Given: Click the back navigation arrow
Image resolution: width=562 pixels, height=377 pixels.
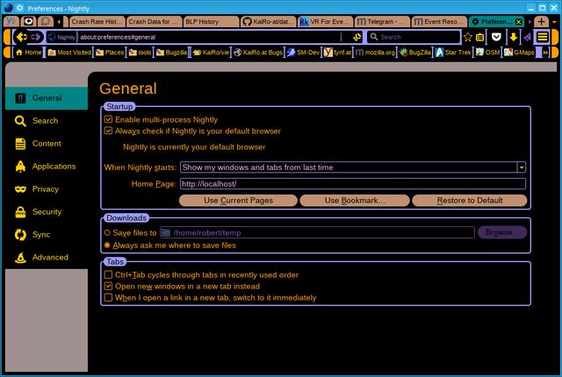Looking at the screenshot, I should [21, 37].
